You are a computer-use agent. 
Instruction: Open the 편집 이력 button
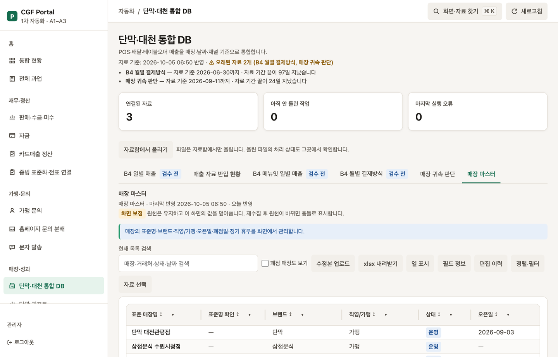point(491,264)
